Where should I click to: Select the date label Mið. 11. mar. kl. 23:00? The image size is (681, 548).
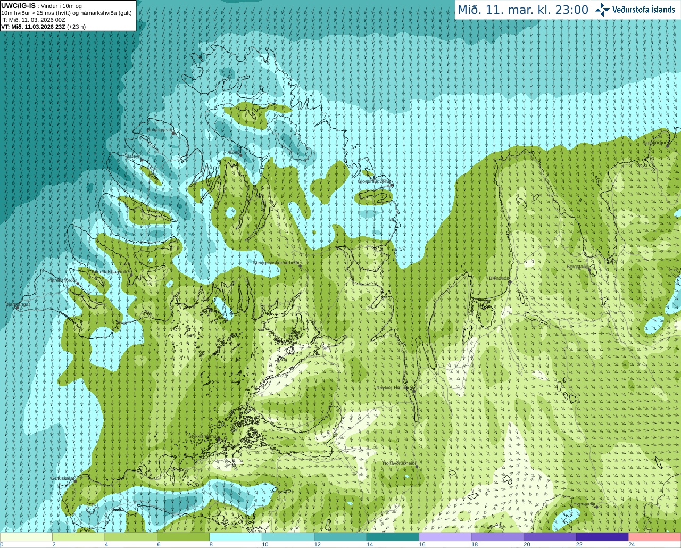coord(523,10)
